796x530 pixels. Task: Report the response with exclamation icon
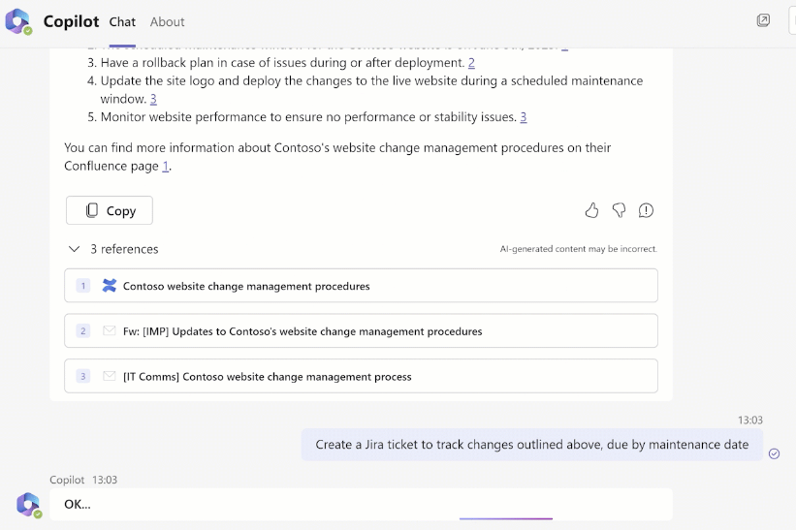tap(646, 210)
